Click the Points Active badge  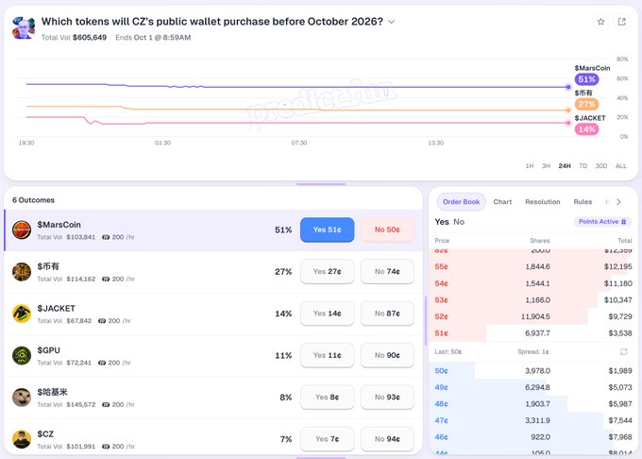[x=602, y=222]
